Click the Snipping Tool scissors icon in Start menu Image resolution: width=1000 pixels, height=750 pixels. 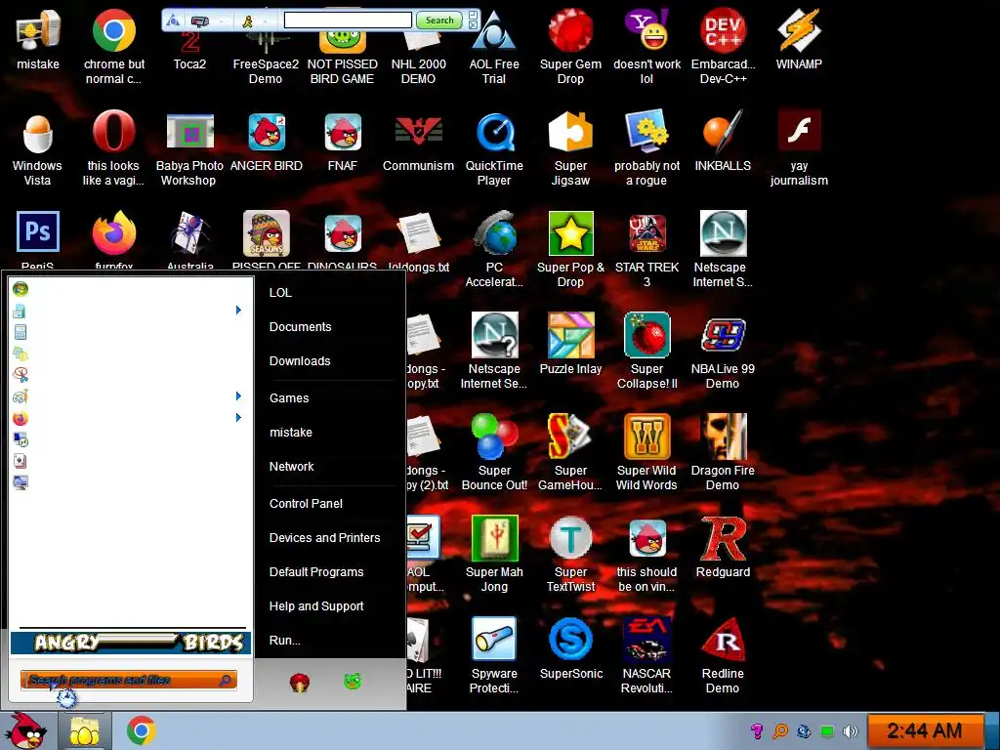pos(20,374)
